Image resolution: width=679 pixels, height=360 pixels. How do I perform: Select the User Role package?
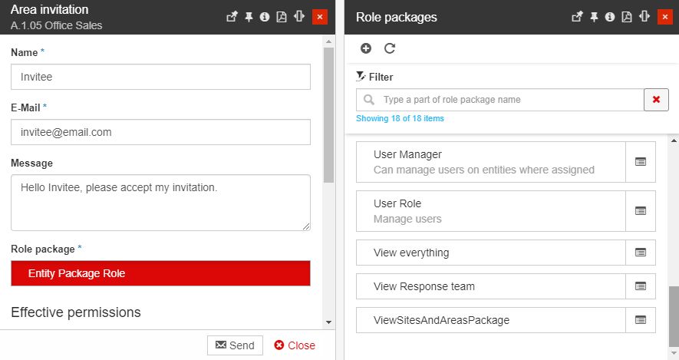click(x=491, y=211)
